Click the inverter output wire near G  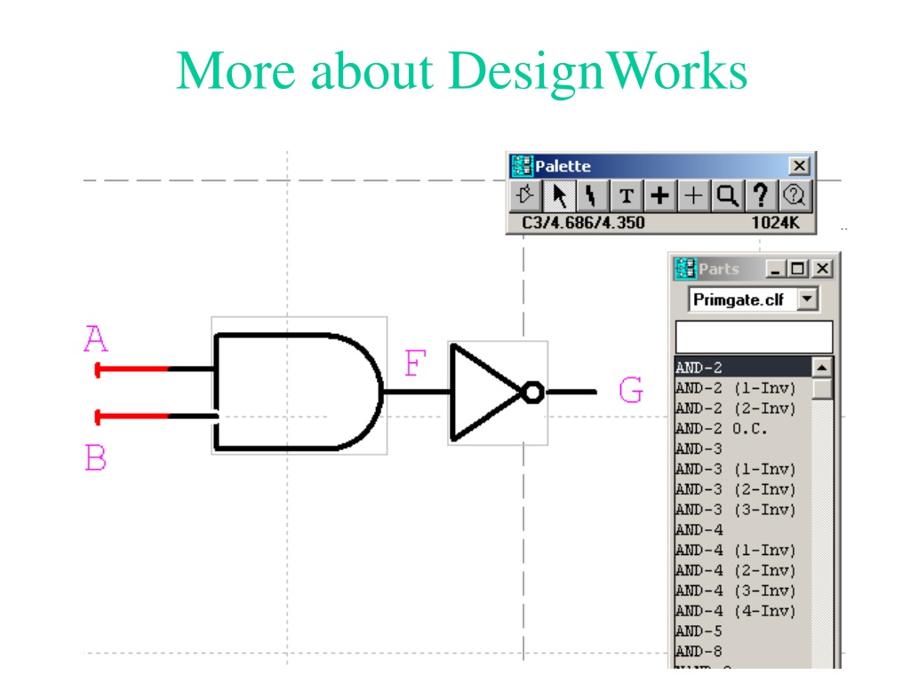point(571,393)
